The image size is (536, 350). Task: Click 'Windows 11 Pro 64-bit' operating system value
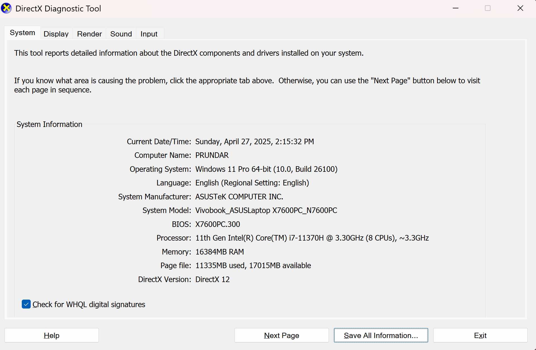(233, 169)
